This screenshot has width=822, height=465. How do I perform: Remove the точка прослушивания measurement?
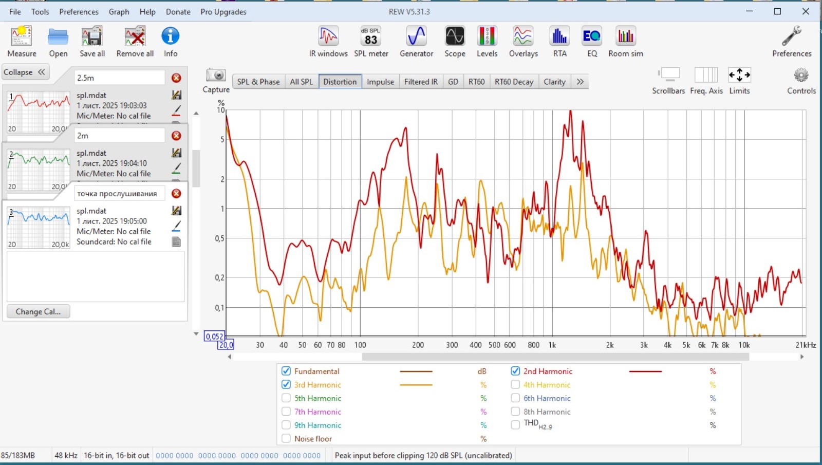click(176, 193)
